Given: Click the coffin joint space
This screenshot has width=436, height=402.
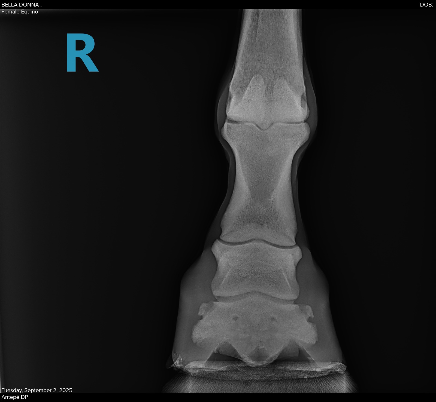Looking at the screenshot, I should click(x=256, y=297).
